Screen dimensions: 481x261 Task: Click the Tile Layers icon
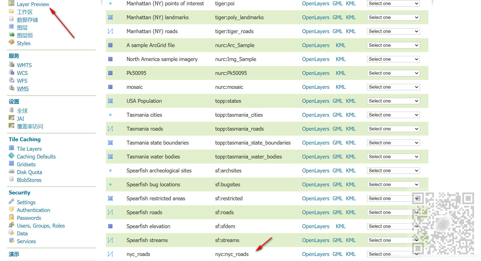[11, 148]
